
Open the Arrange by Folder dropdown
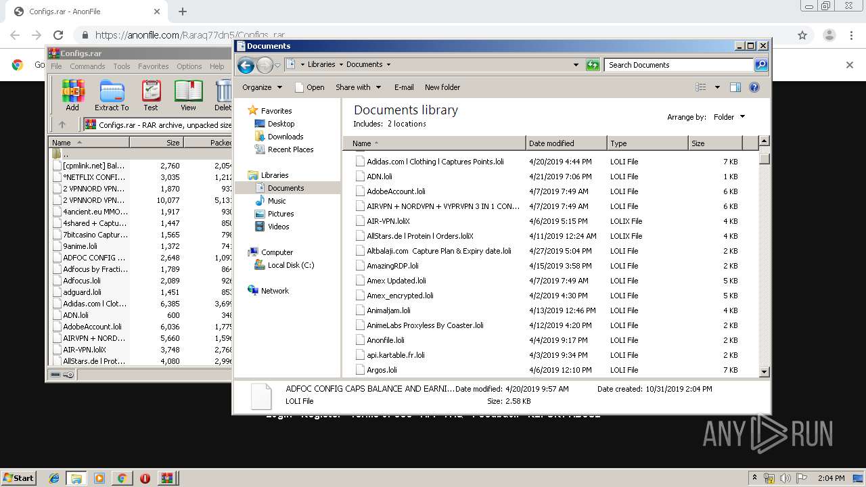(x=729, y=117)
